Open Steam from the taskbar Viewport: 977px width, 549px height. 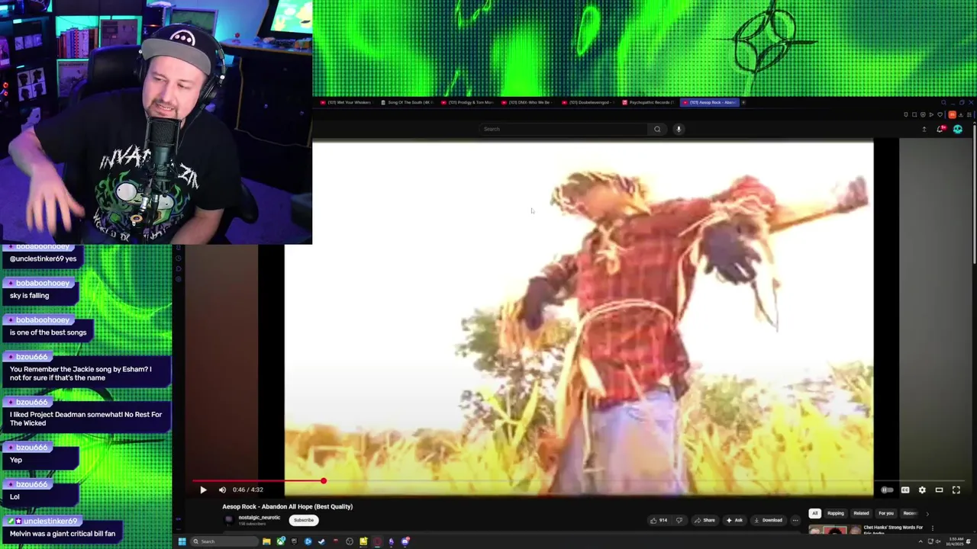click(322, 541)
